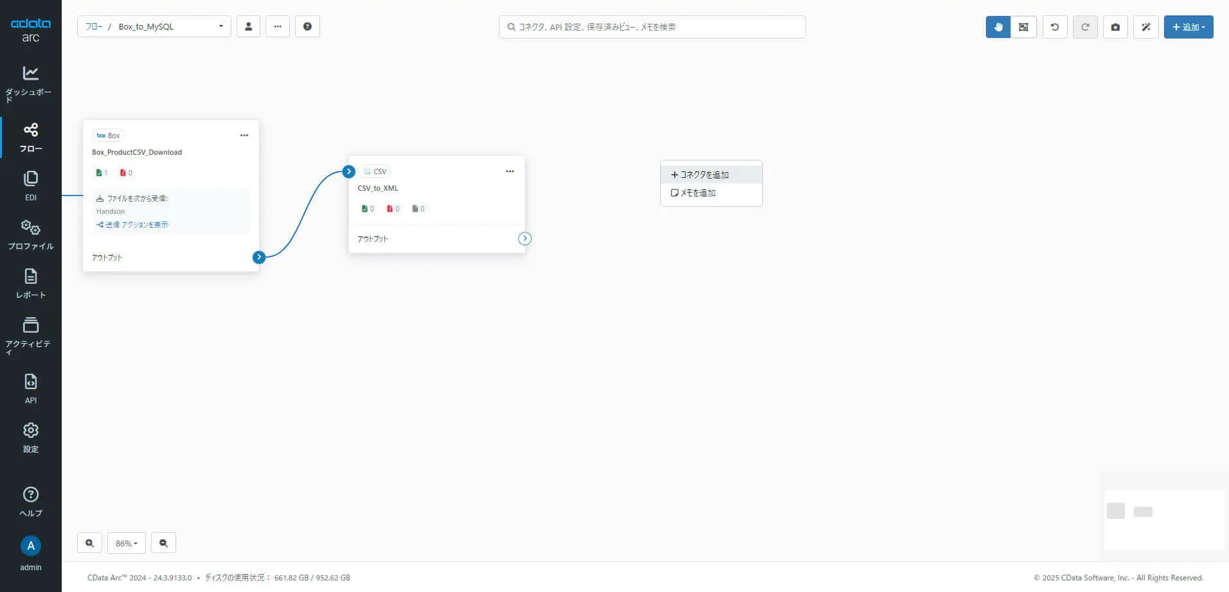Click the ファイルを次から受信 label
The image size is (1229, 592).
tap(137, 198)
